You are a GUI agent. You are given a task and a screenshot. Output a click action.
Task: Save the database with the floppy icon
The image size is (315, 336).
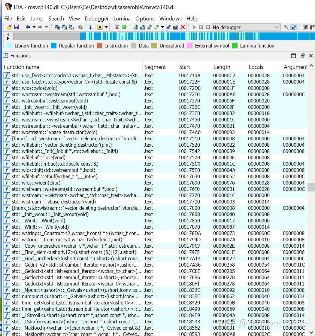(x=16, y=27)
